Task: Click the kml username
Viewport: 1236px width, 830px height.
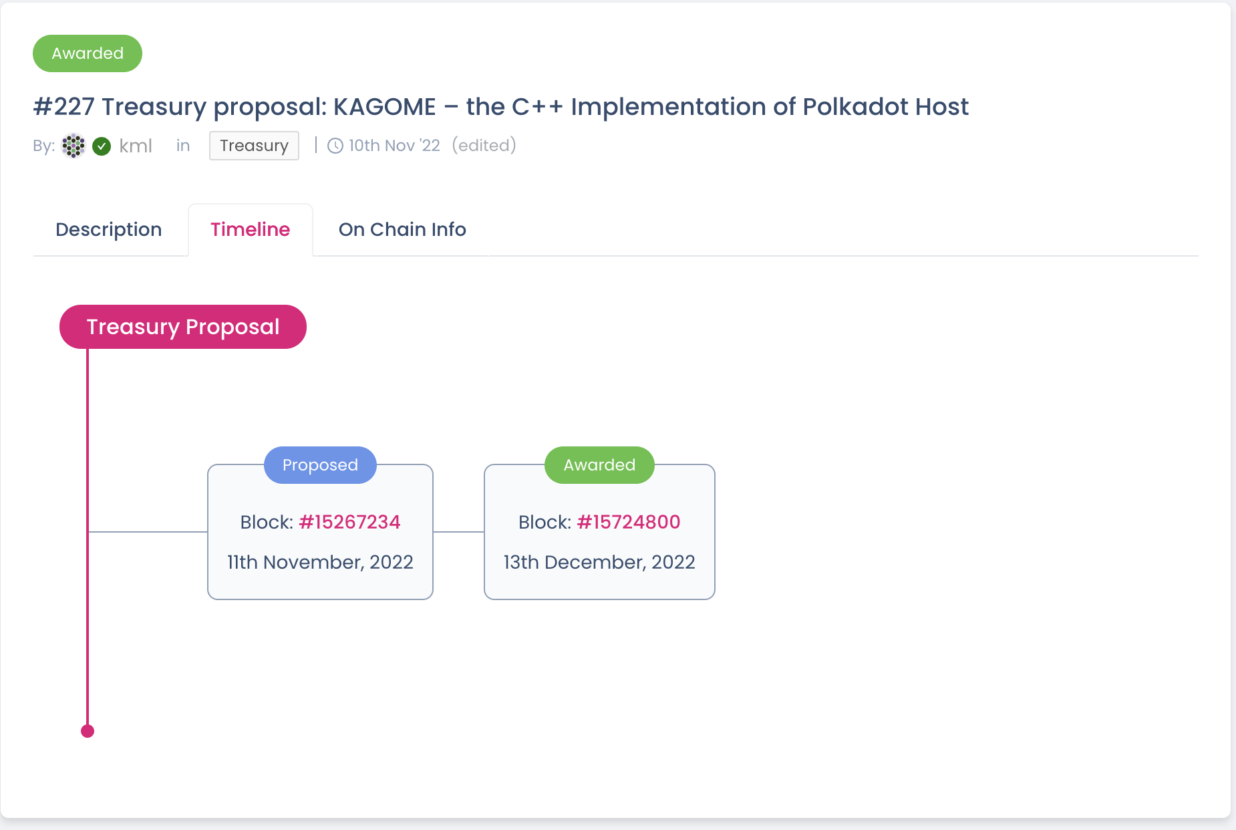Action: 136,146
